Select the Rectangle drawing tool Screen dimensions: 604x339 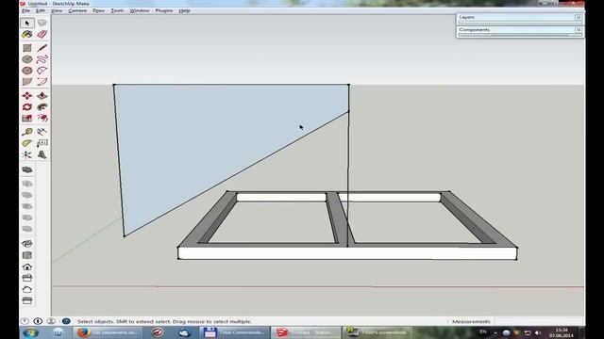[27, 48]
